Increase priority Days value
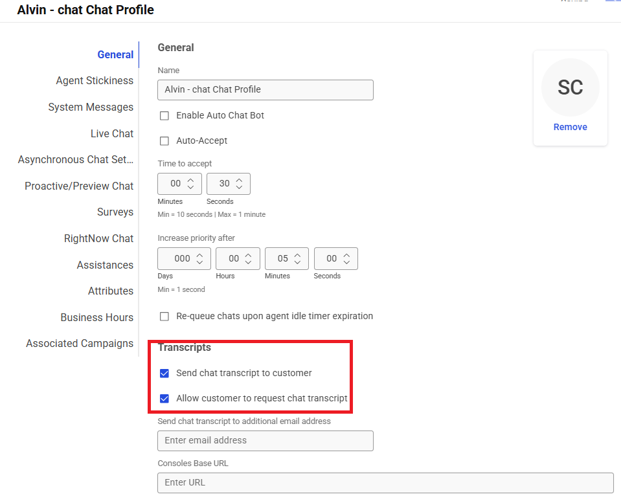This screenshot has height=503, width=621. [x=199, y=255]
